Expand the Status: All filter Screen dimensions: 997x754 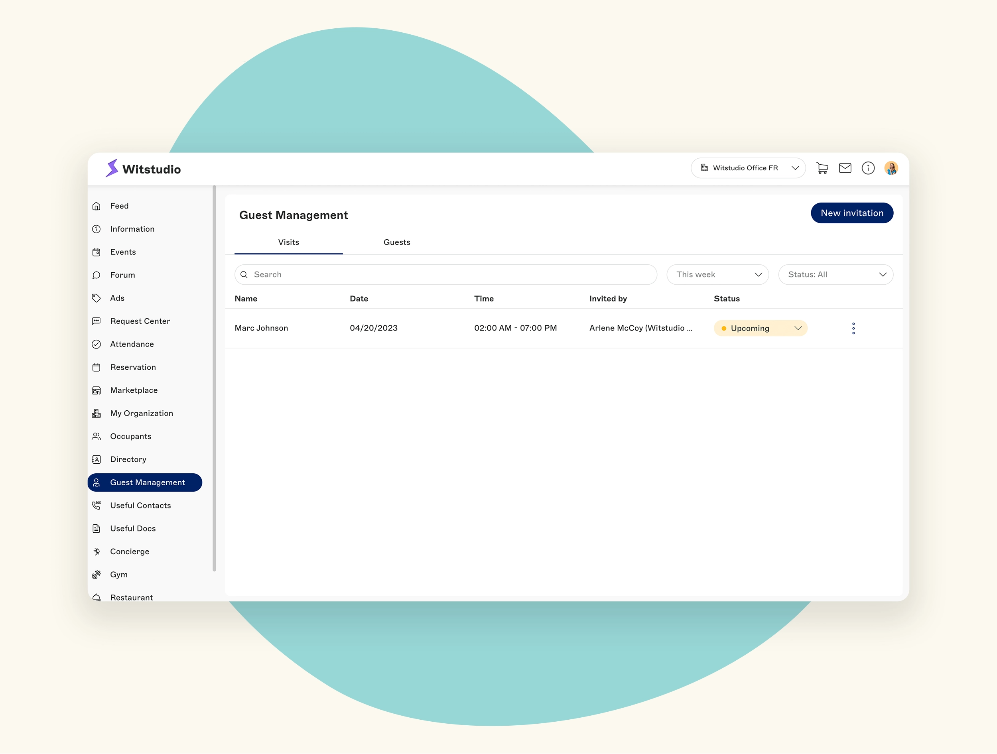(x=835, y=274)
